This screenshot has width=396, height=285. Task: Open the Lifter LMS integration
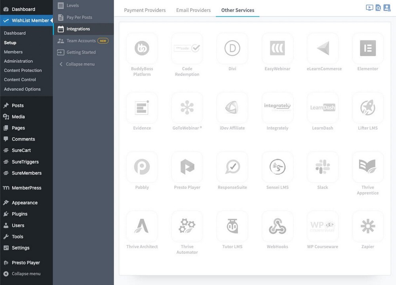pos(368,107)
